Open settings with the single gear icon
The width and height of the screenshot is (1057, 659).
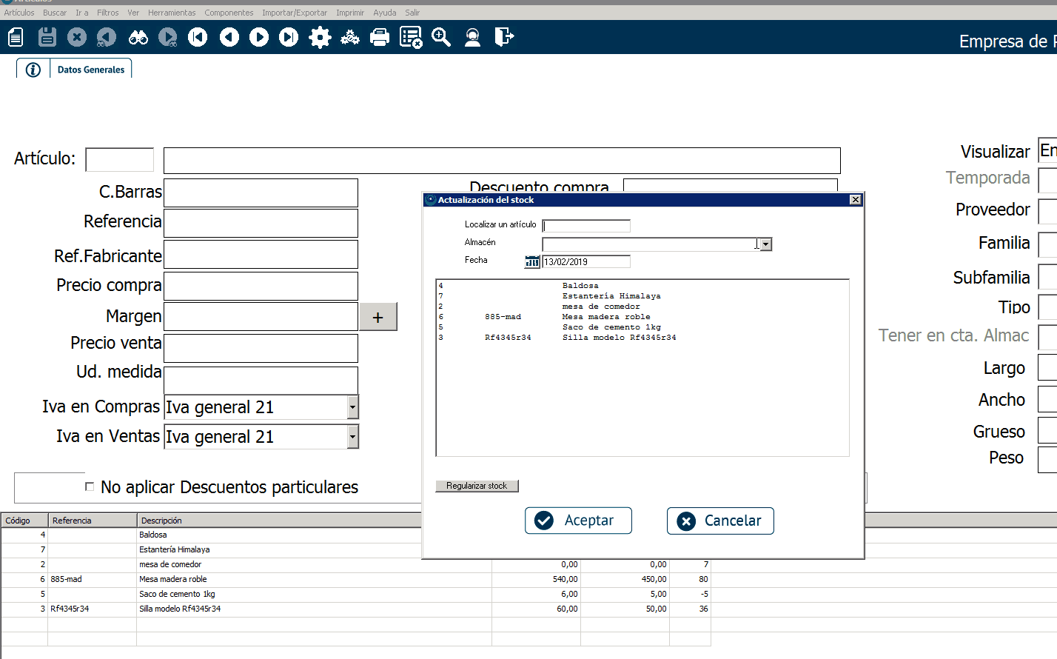[320, 37]
